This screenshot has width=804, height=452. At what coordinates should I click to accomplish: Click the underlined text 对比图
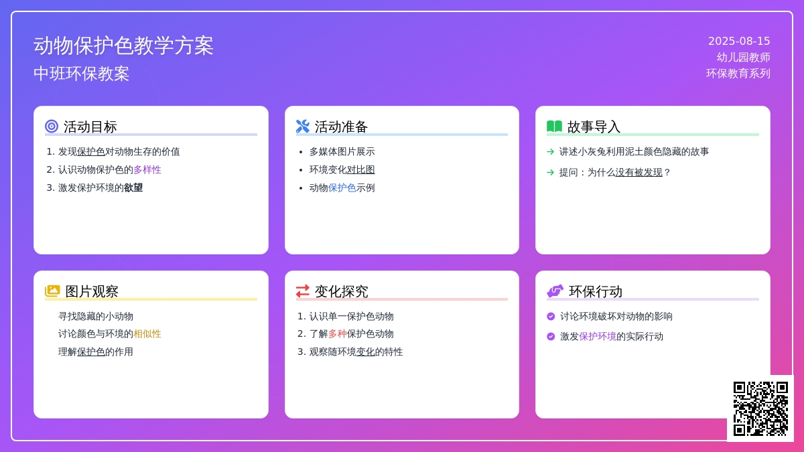tap(361, 170)
